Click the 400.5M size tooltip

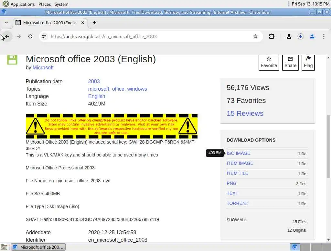click(215, 153)
